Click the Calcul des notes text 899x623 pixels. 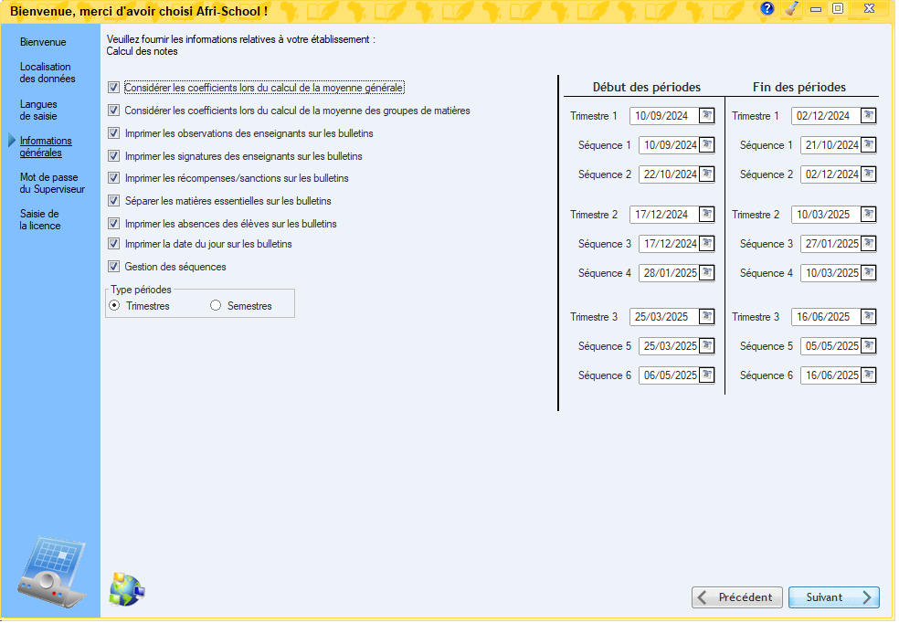click(x=143, y=51)
